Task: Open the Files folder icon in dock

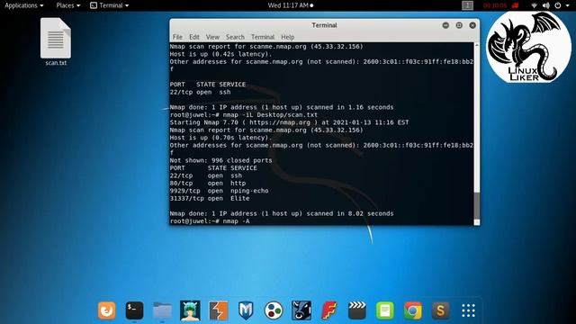Action: 162,310
